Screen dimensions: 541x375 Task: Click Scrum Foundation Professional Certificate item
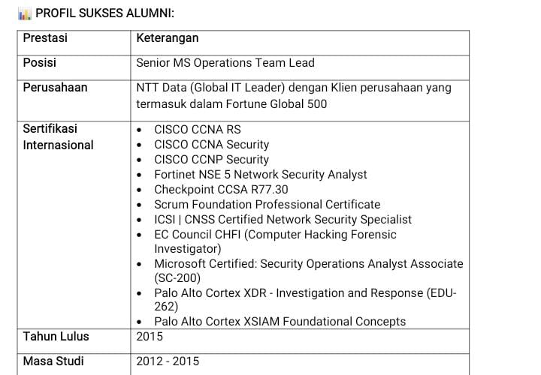coord(267,204)
